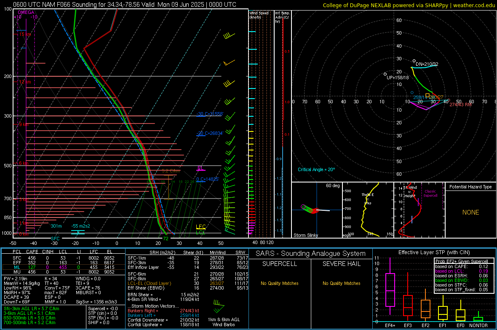Click the Wind Speed (knots) panel header
Screen dimensions: 497x330
click(x=259, y=15)
